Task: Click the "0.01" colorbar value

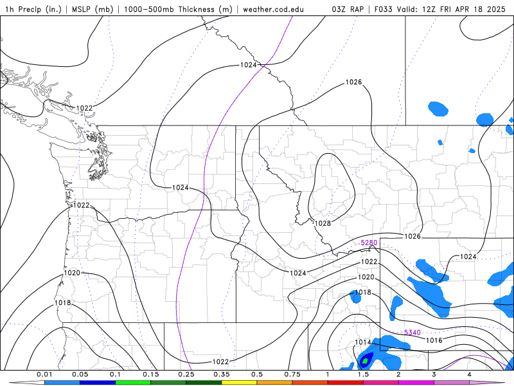Action: (44, 374)
